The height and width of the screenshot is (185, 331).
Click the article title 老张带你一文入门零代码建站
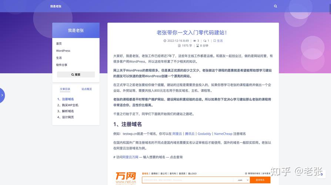click(x=192, y=33)
